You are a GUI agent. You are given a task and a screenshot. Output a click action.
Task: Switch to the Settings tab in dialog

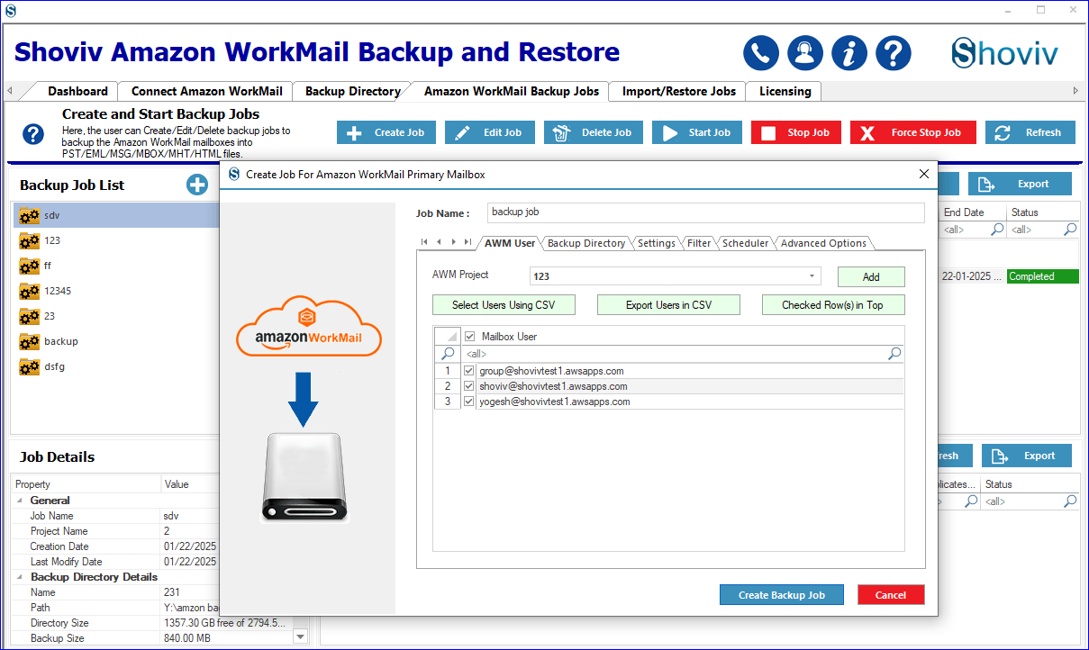coord(657,243)
